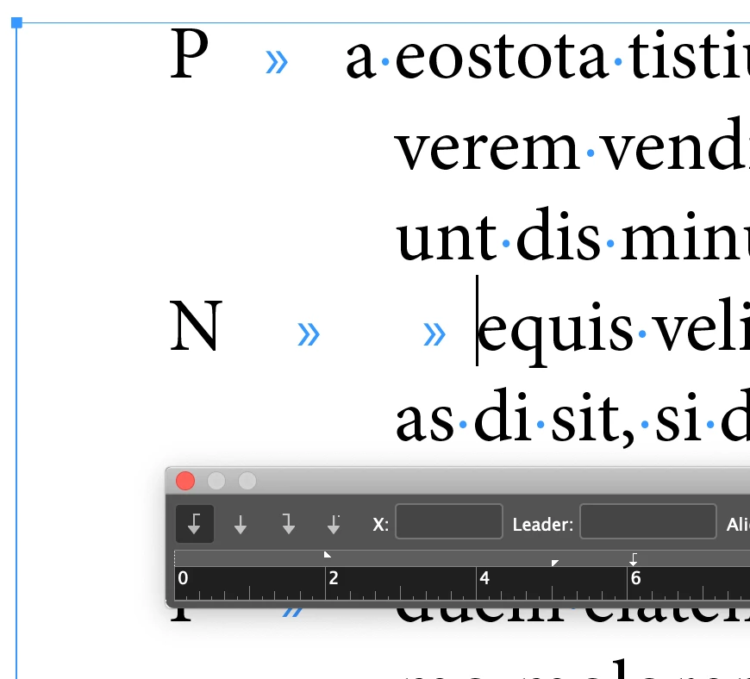Select the left tab stop marker near 6
This screenshot has width=750, height=679.
[634, 559]
